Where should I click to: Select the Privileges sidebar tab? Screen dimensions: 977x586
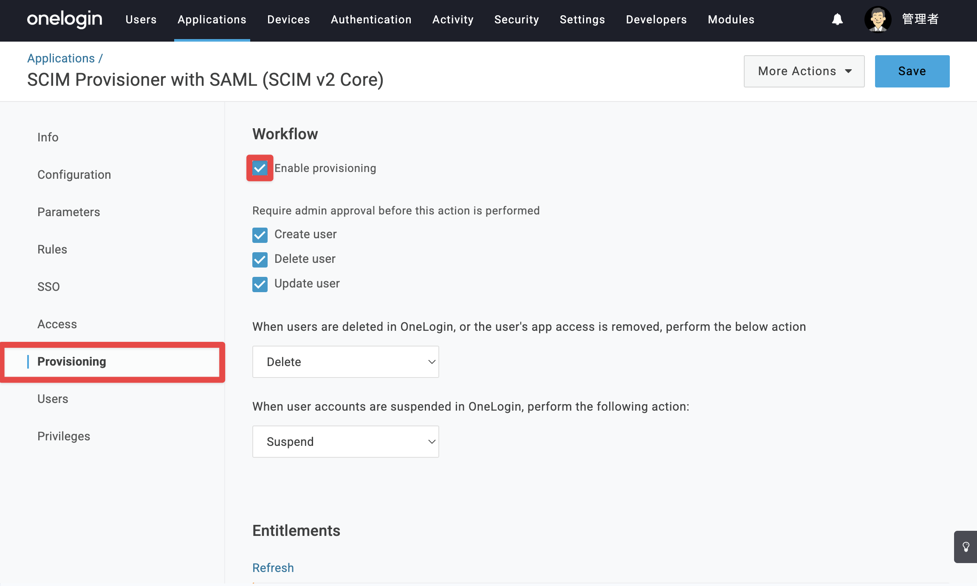coord(64,436)
